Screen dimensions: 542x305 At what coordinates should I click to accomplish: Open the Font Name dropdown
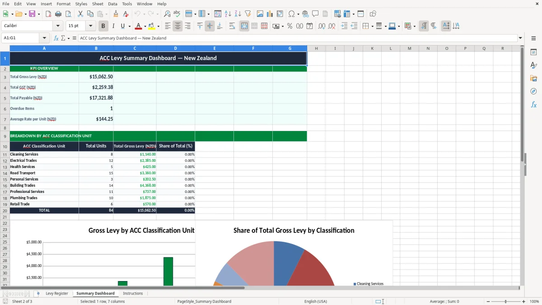pos(58,26)
